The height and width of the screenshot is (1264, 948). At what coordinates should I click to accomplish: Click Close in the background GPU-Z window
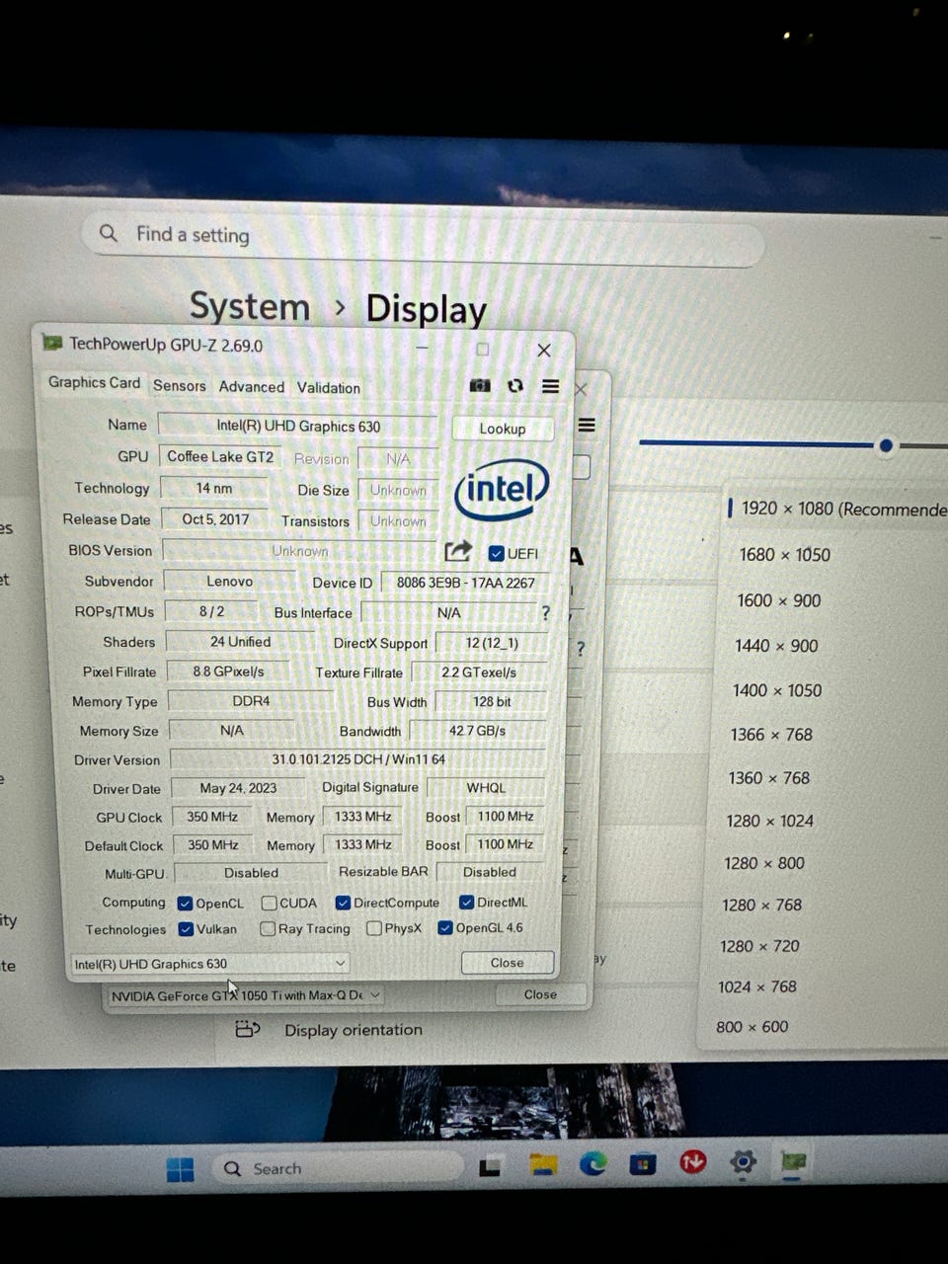tap(540, 994)
